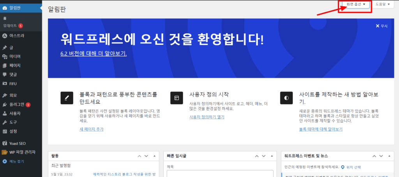Collapse the 활동 widget panel
The height and width of the screenshot is (177, 399).
click(x=154, y=156)
